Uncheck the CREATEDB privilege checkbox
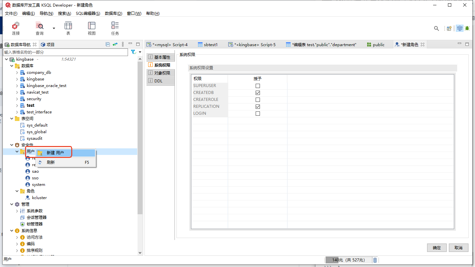Screen dimensions: 475x267 (258, 93)
